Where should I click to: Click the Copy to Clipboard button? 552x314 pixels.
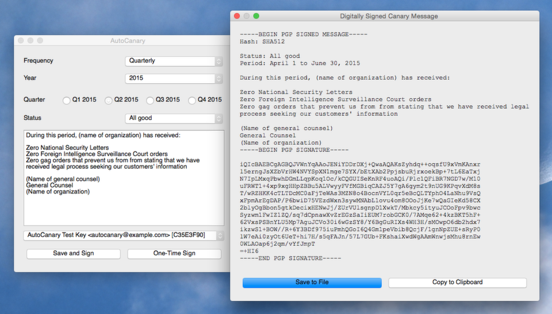(457, 282)
